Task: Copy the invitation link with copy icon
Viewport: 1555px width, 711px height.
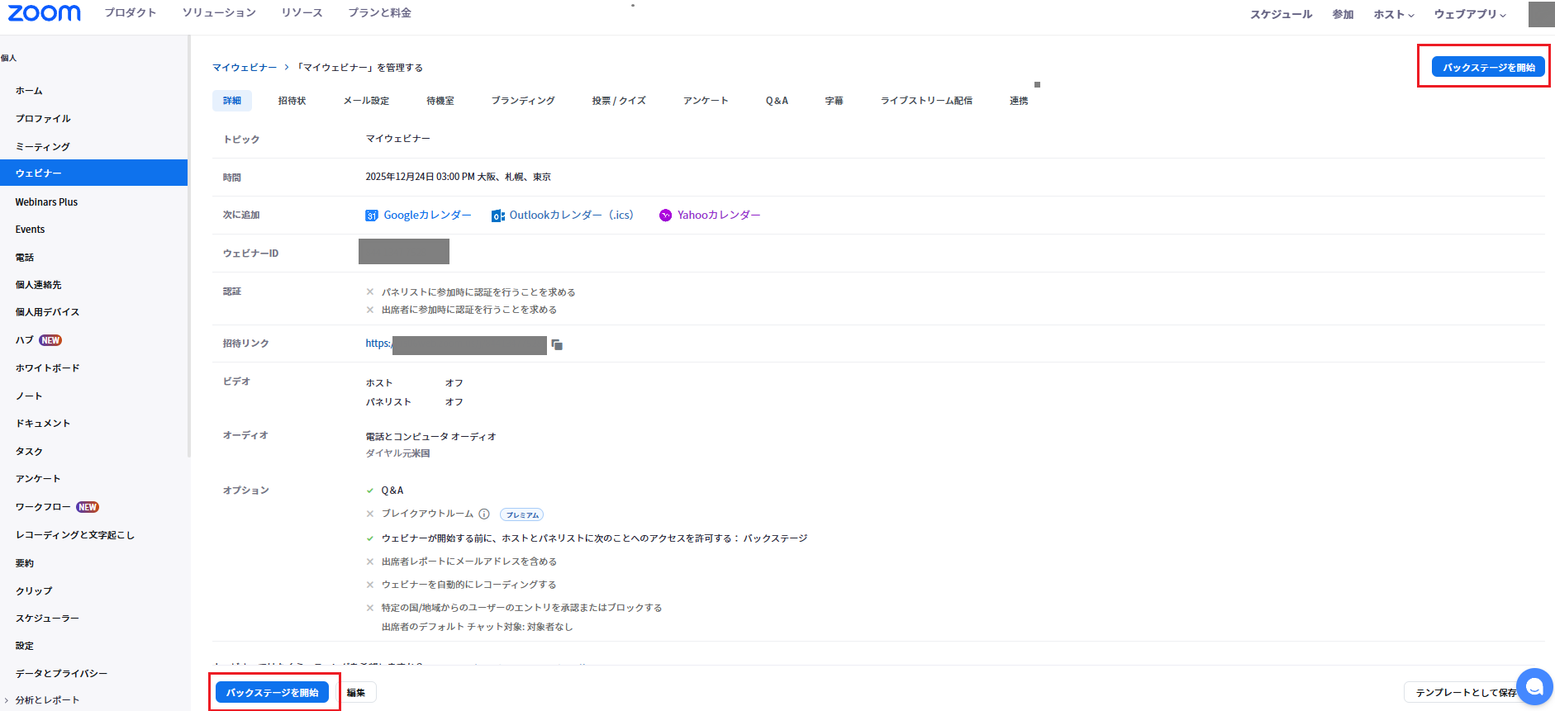Action: coord(557,344)
